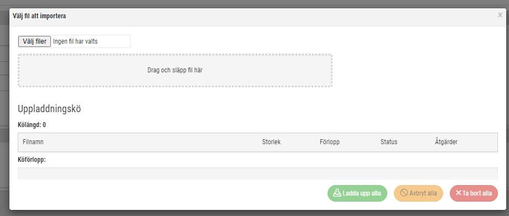Click the upload tray icon in Ladda upp alla

point(337,193)
